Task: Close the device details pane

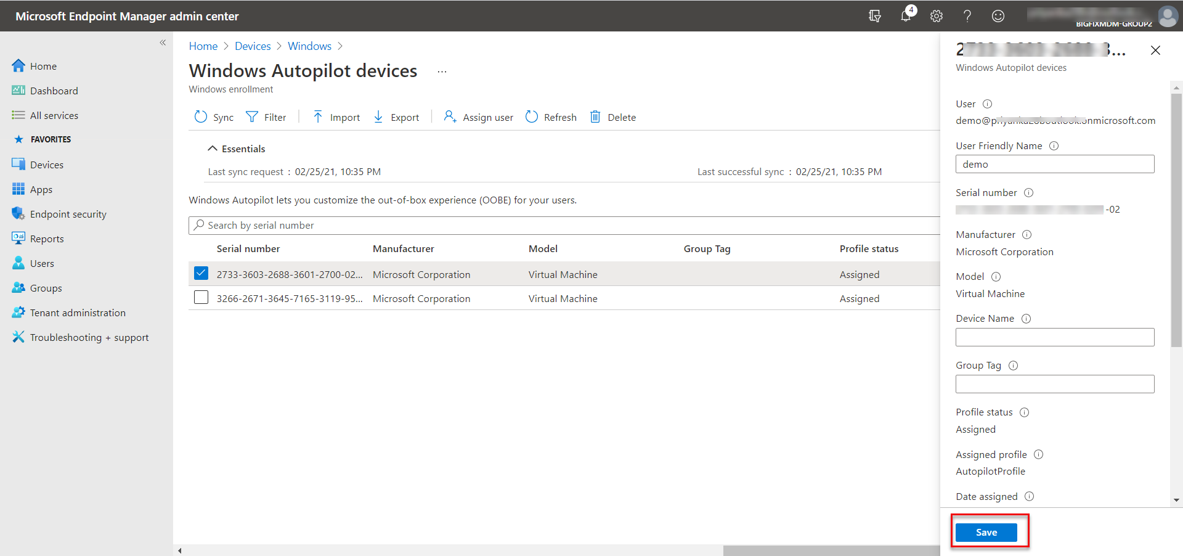Action: (1155, 51)
